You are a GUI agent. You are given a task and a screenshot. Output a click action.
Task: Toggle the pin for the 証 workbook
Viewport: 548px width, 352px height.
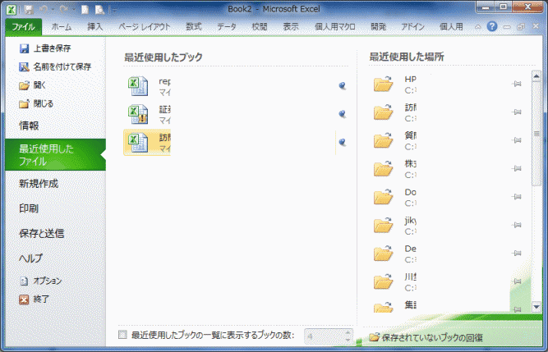click(343, 114)
